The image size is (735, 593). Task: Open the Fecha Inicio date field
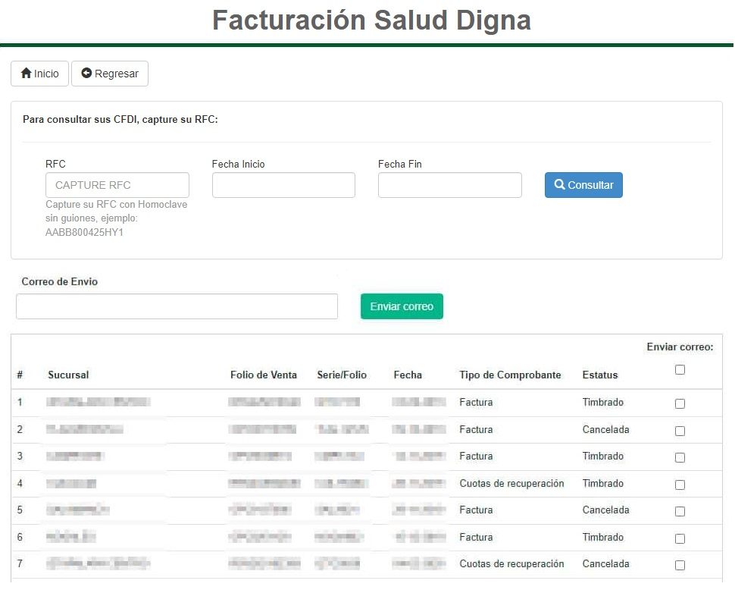point(283,185)
